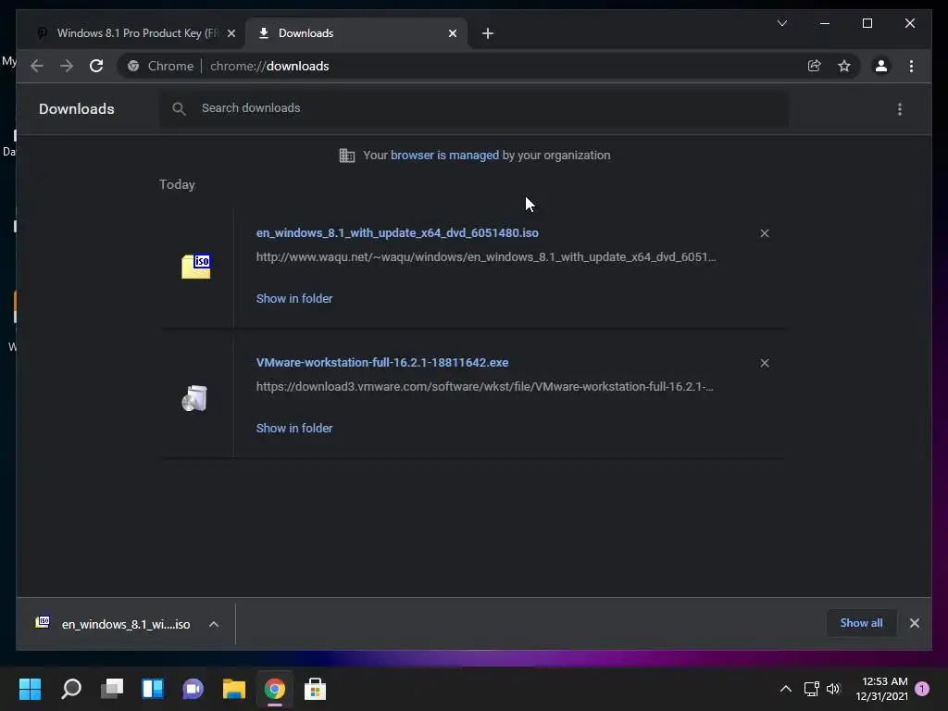Viewport: 948px width, 711px height.
Task: Remove the Windows 8.1 ISO from list
Action: pyautogui.click(x=764, y=233)
